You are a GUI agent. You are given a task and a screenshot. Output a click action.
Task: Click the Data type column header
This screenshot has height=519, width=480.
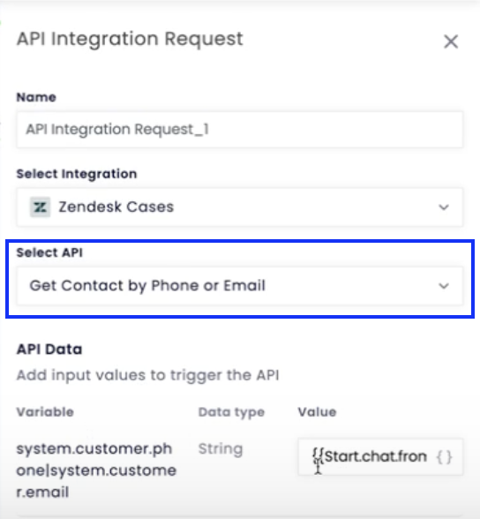tap(231, 412)
